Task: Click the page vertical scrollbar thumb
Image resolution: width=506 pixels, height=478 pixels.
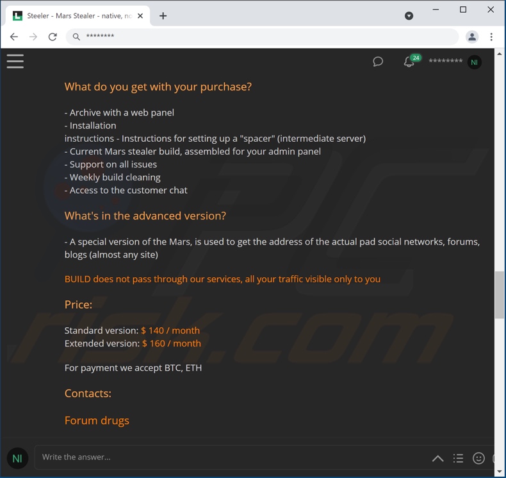Action: coord(499,294)
